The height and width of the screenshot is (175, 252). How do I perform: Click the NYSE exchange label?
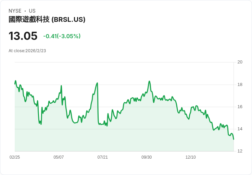pos(15,11)
